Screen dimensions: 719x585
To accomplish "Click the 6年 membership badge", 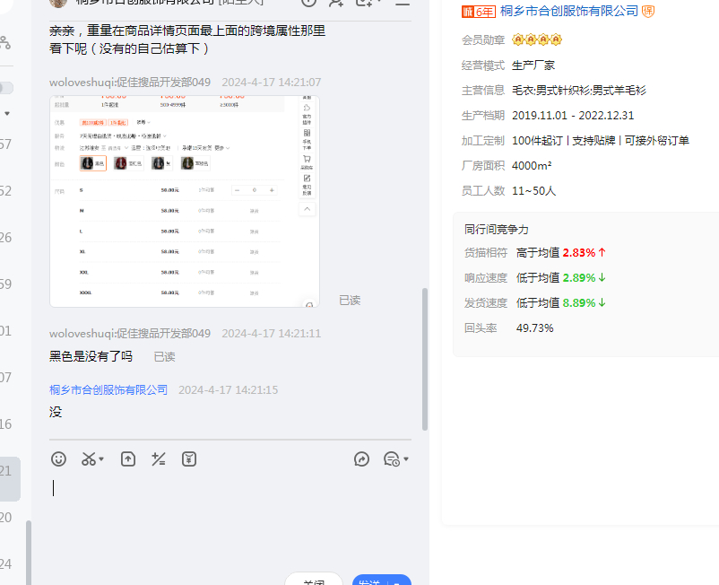I will [x=478, y=12].
